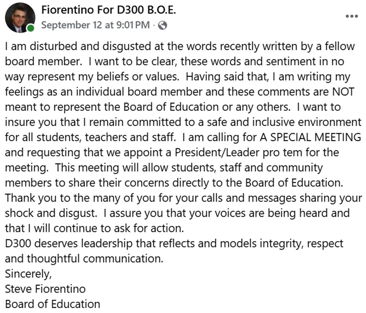Open the post options three-dot menu
The height and width of the screenshot is (313, 366).
352,16
